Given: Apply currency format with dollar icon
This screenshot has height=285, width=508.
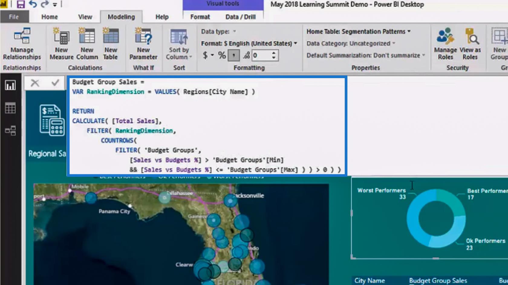Looking at the screenshot, I should (205, 55).
